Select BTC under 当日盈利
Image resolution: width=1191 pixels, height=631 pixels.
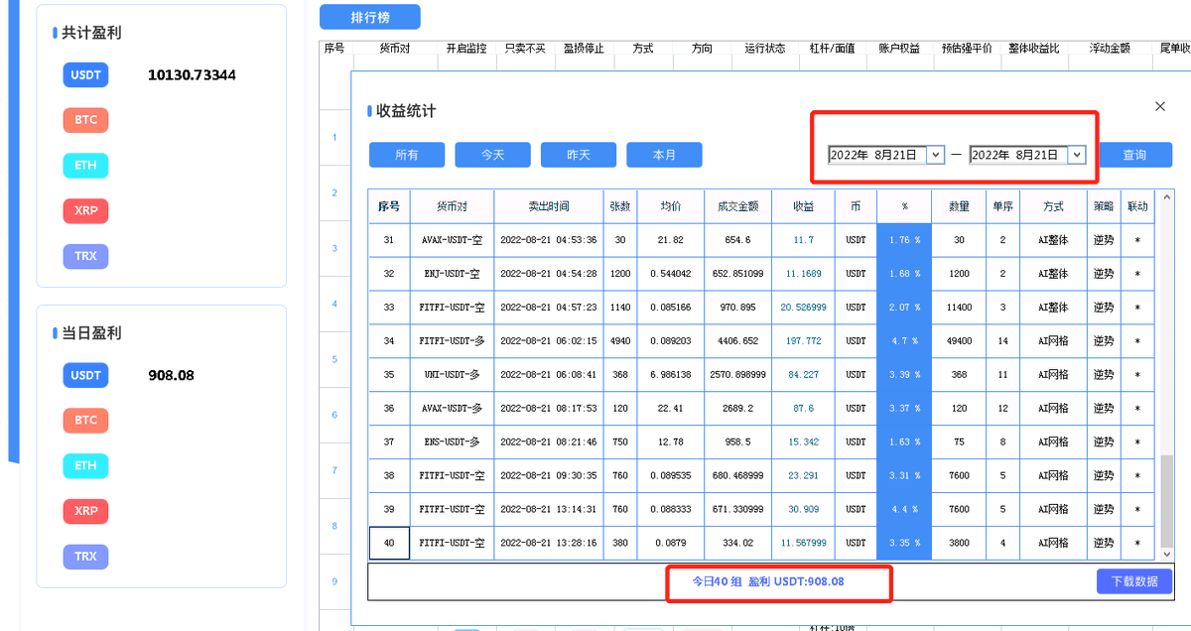tap(85, 420)
